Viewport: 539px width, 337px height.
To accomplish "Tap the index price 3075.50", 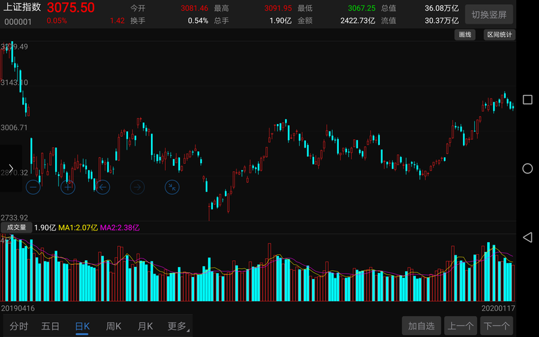I will coord(71,7).
